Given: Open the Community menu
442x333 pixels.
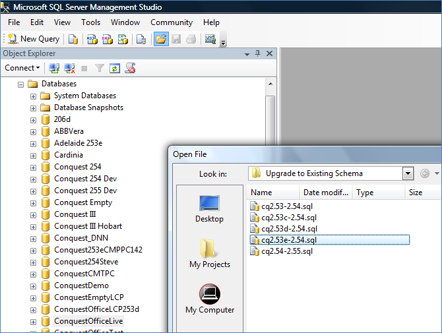Looking at the screenshot, I should [172, 22].
